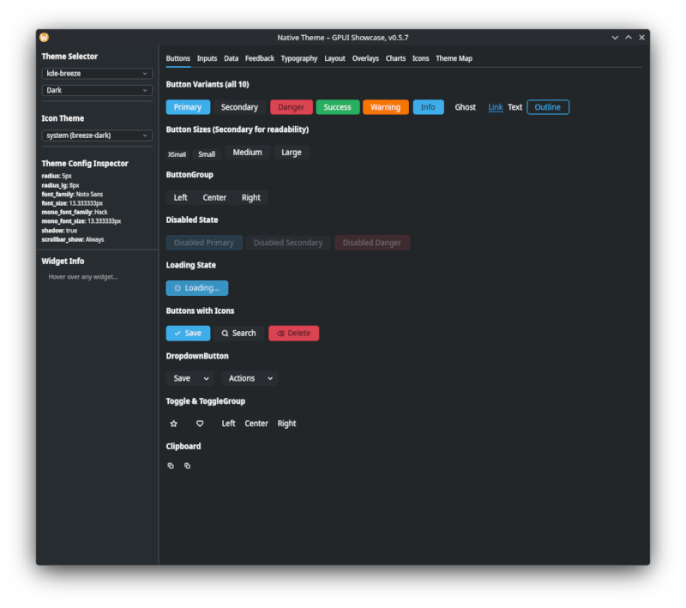Click the star toggle icon
Viewport: 686px width, 608px height.
174,424
